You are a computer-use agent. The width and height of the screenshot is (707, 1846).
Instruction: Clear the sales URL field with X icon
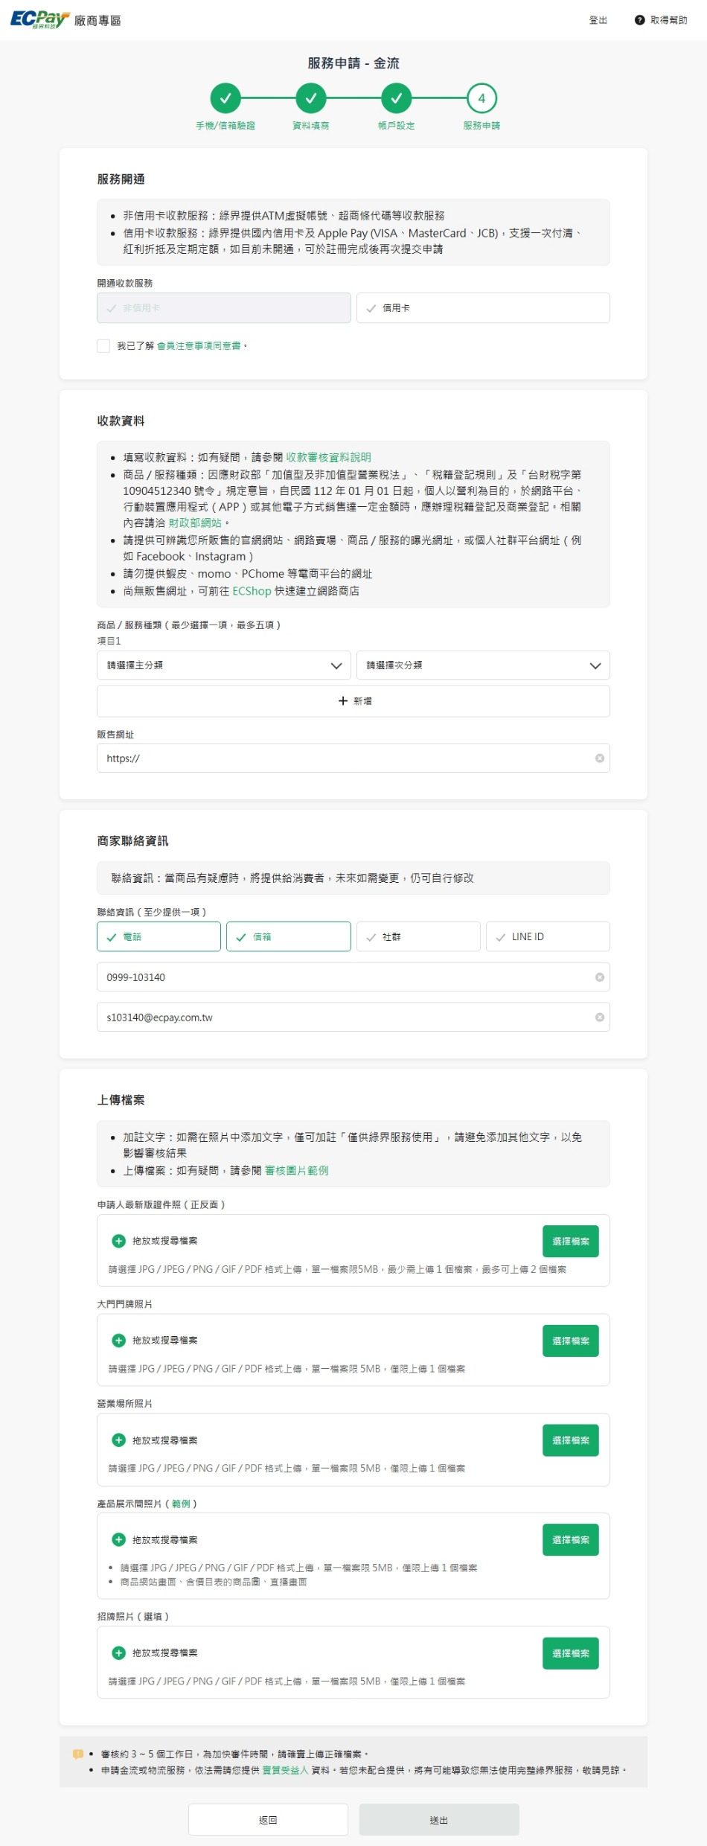pos(599,758)
